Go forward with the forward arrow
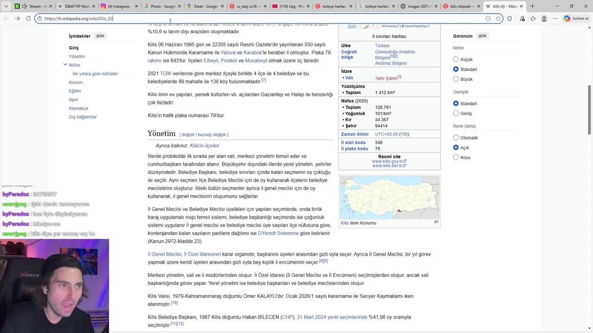The width and height of the screenshot is (593, 333). [x=17, y=18]
